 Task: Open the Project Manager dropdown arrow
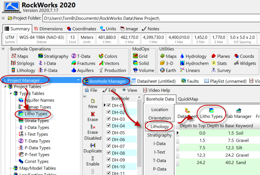tap(78, 81)
